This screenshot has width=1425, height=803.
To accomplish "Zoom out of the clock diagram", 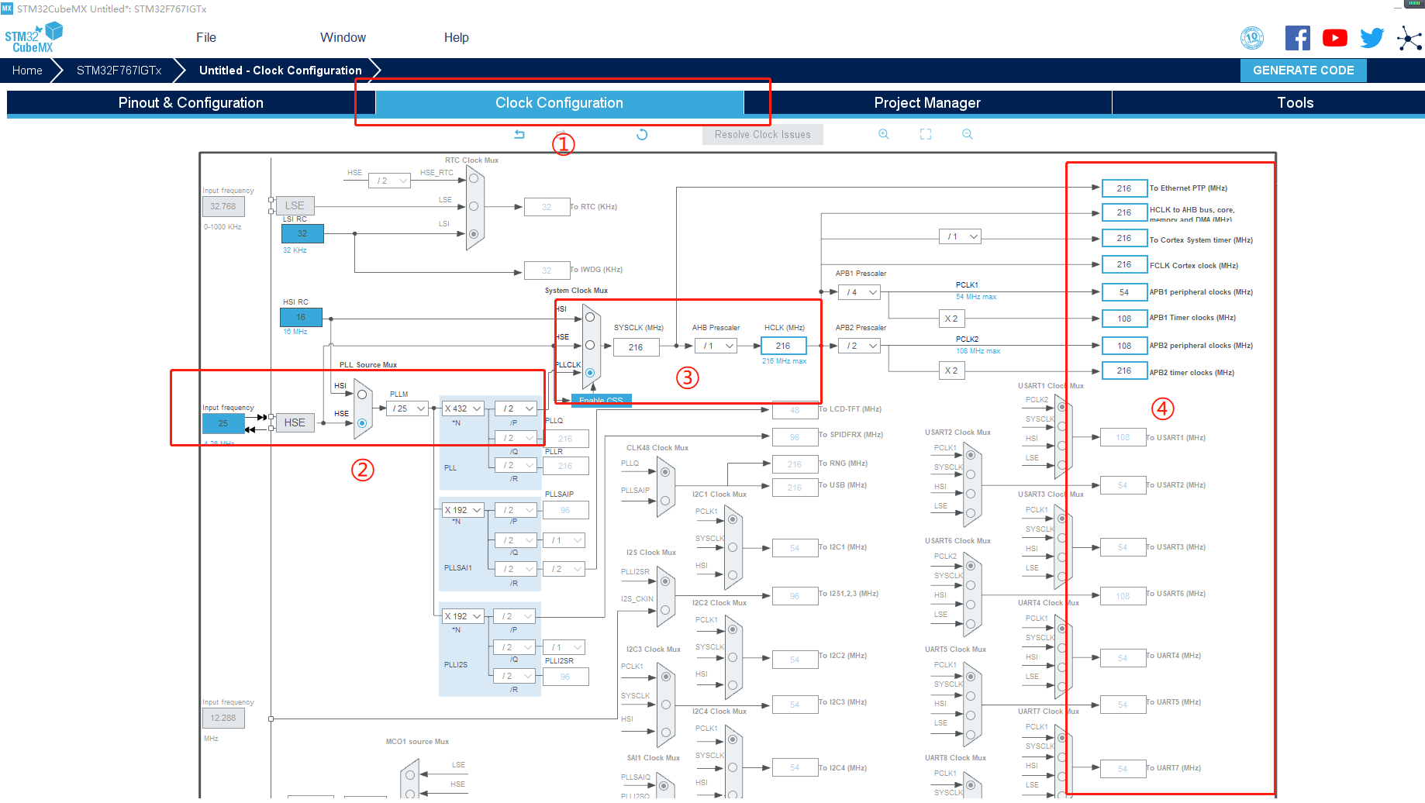I will tap(968, 134).
